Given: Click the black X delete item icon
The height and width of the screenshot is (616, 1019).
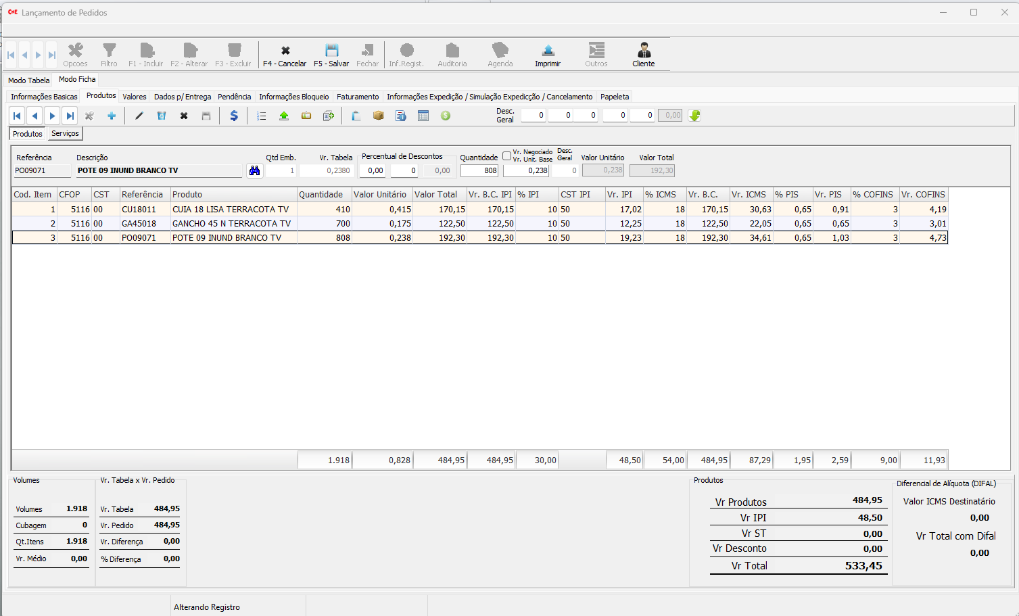Looking at the screenshot, I should point(184,116).
